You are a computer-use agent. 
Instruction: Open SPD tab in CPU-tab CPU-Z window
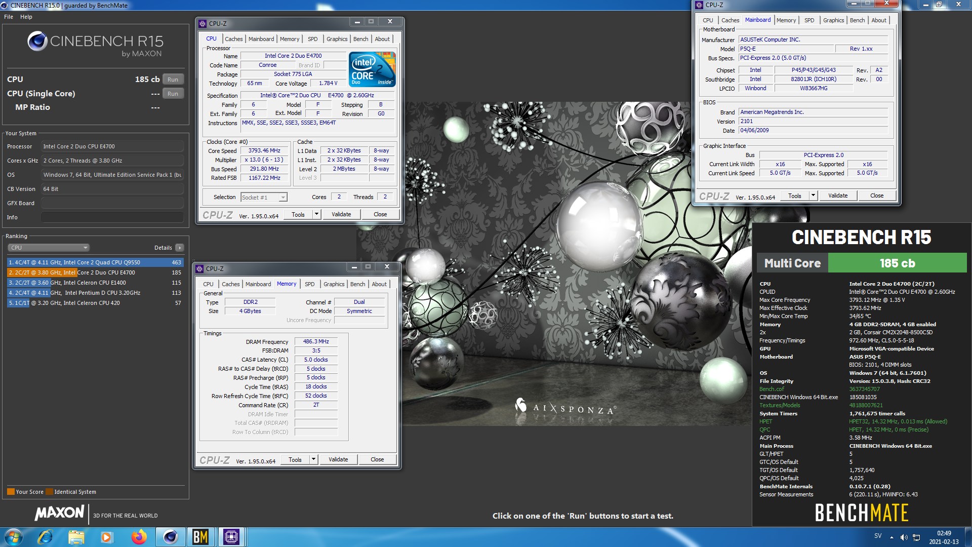click(x=313, y=39)
